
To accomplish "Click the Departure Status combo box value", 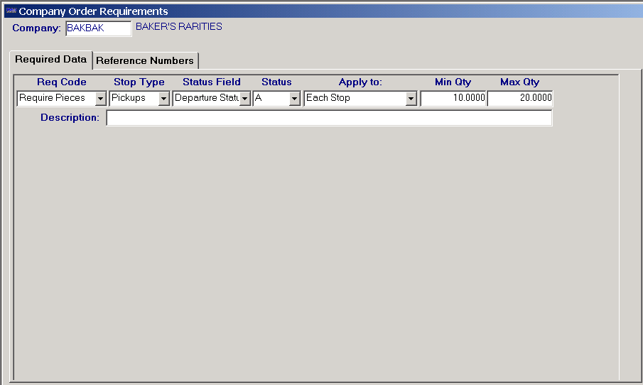I will [206, 98].
